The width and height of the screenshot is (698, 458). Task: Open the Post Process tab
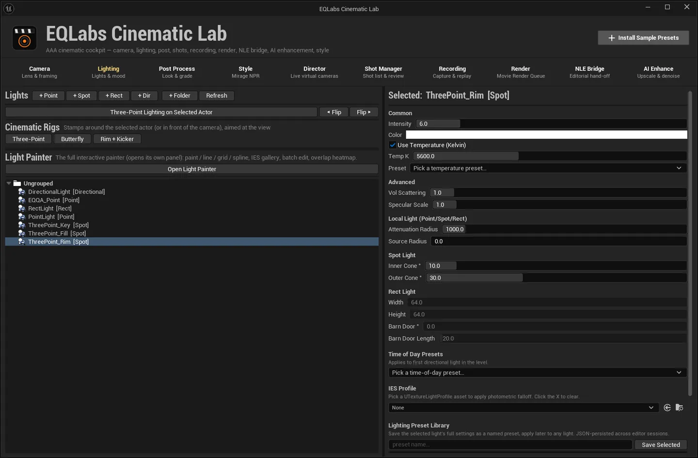[x=177, y=72]
